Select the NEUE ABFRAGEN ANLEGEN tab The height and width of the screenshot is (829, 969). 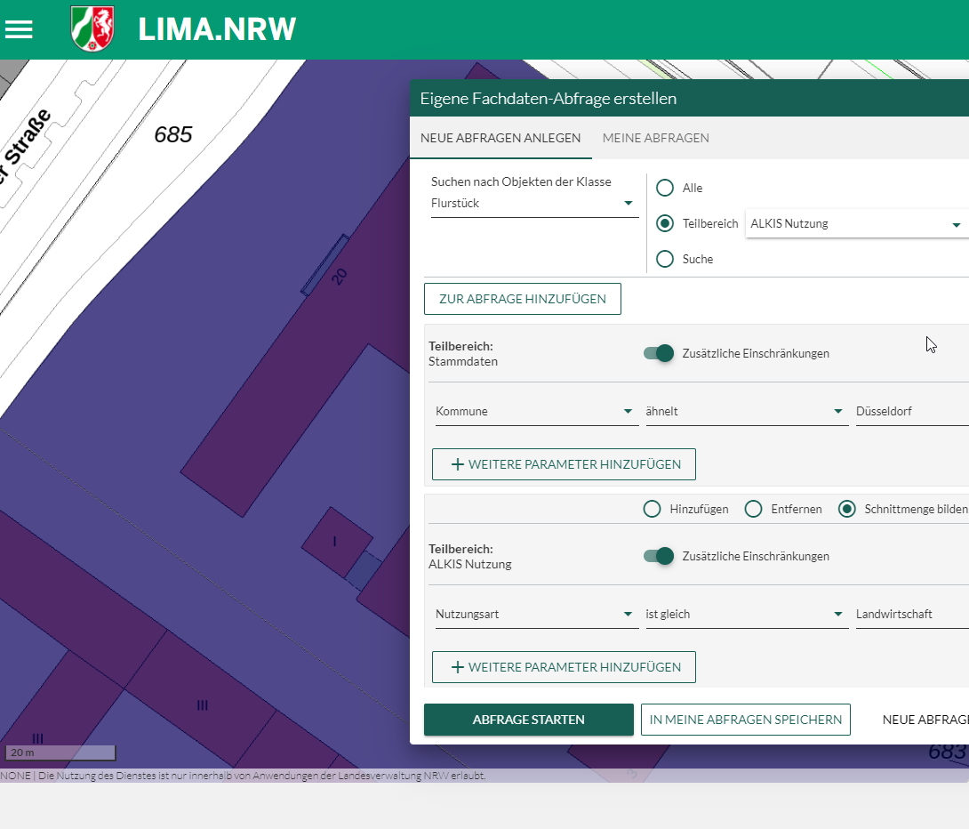[500, 138]
